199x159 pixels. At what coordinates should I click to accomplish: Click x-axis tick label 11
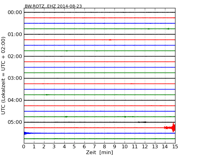[x=135, y=147]
